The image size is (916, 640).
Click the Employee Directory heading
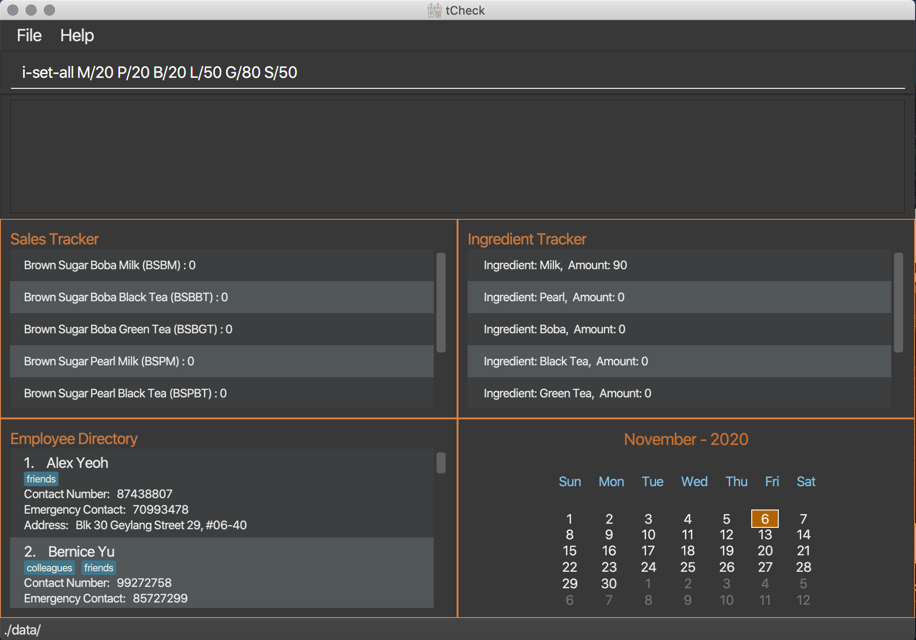(x=74, y=439)
